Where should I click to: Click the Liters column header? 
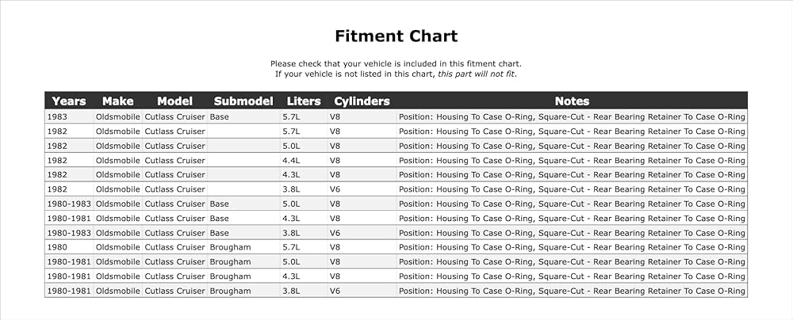[304, 101]
